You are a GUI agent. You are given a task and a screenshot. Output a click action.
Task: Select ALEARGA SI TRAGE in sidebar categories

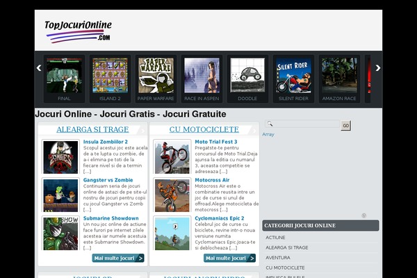point(286,247)
